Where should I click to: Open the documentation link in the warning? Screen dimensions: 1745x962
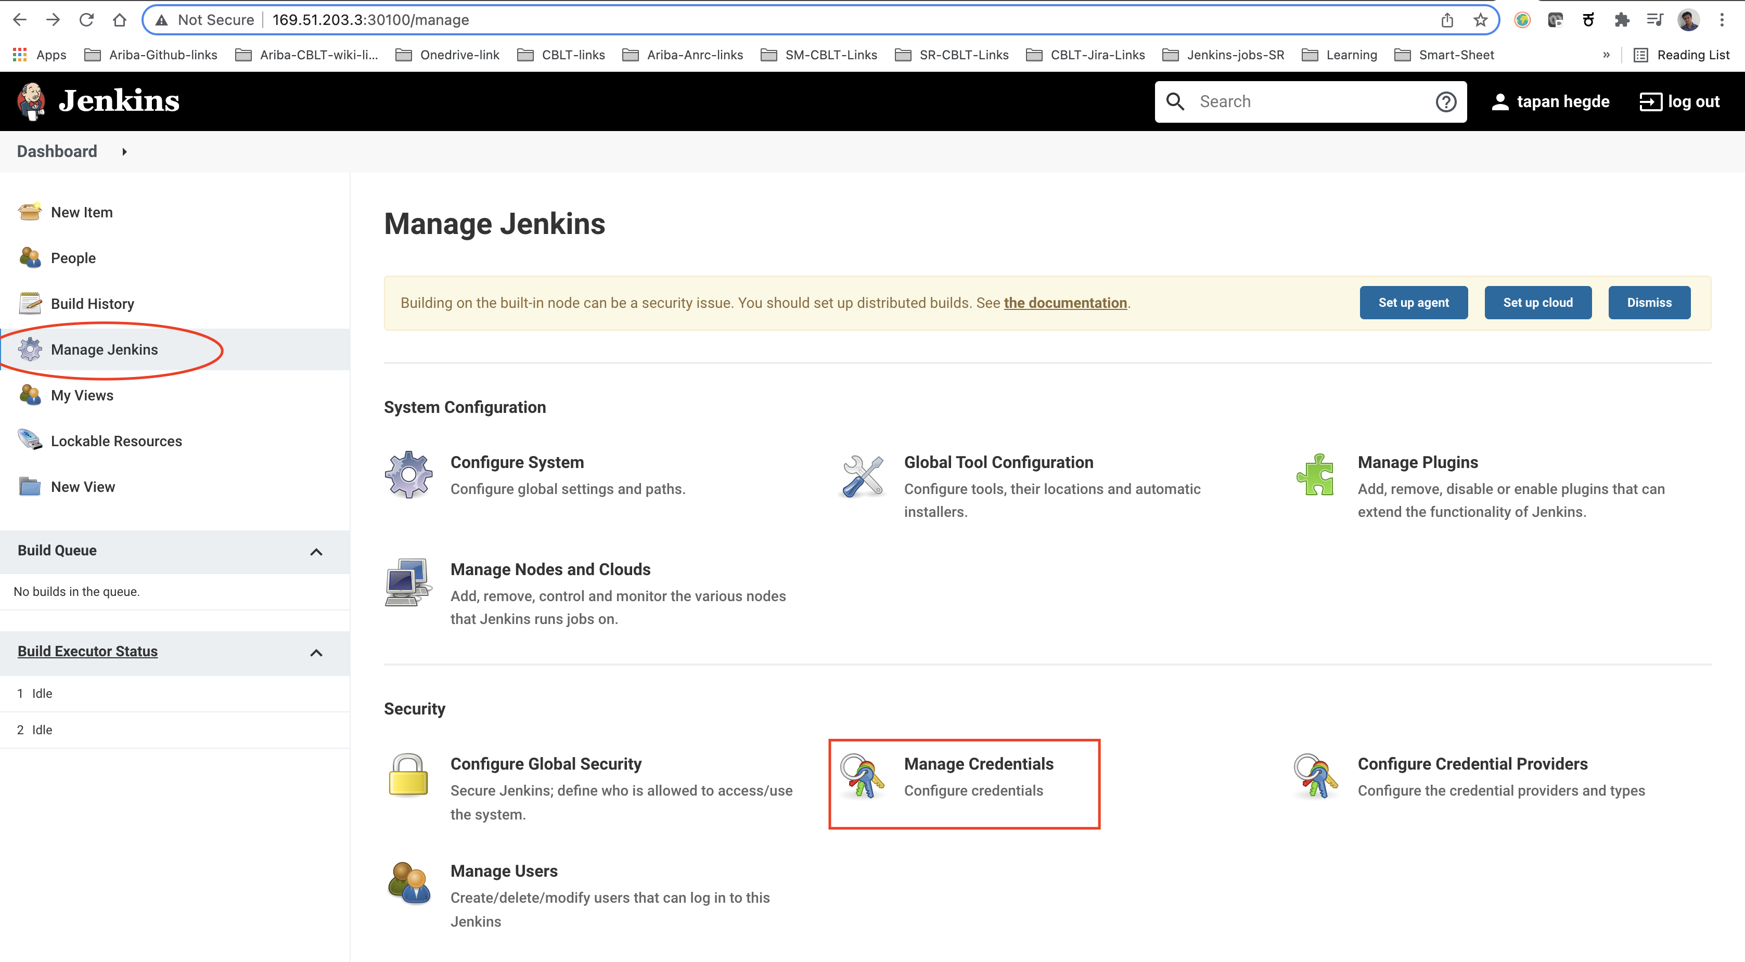coord(1065,303)
